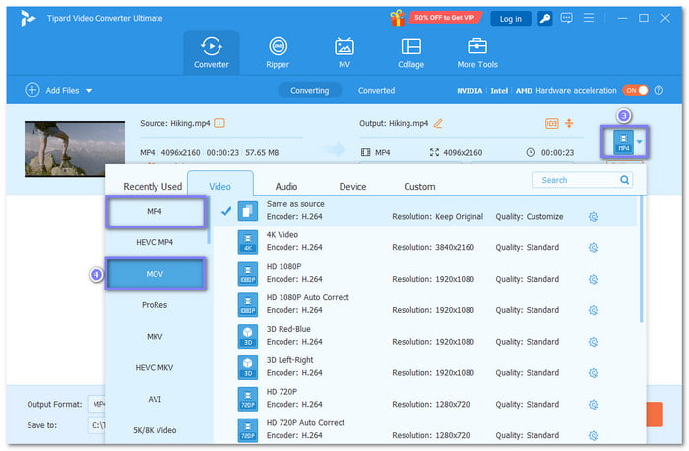Switch to the Recently Used tab
Screen dimensions: 689x451
point(153,186)
